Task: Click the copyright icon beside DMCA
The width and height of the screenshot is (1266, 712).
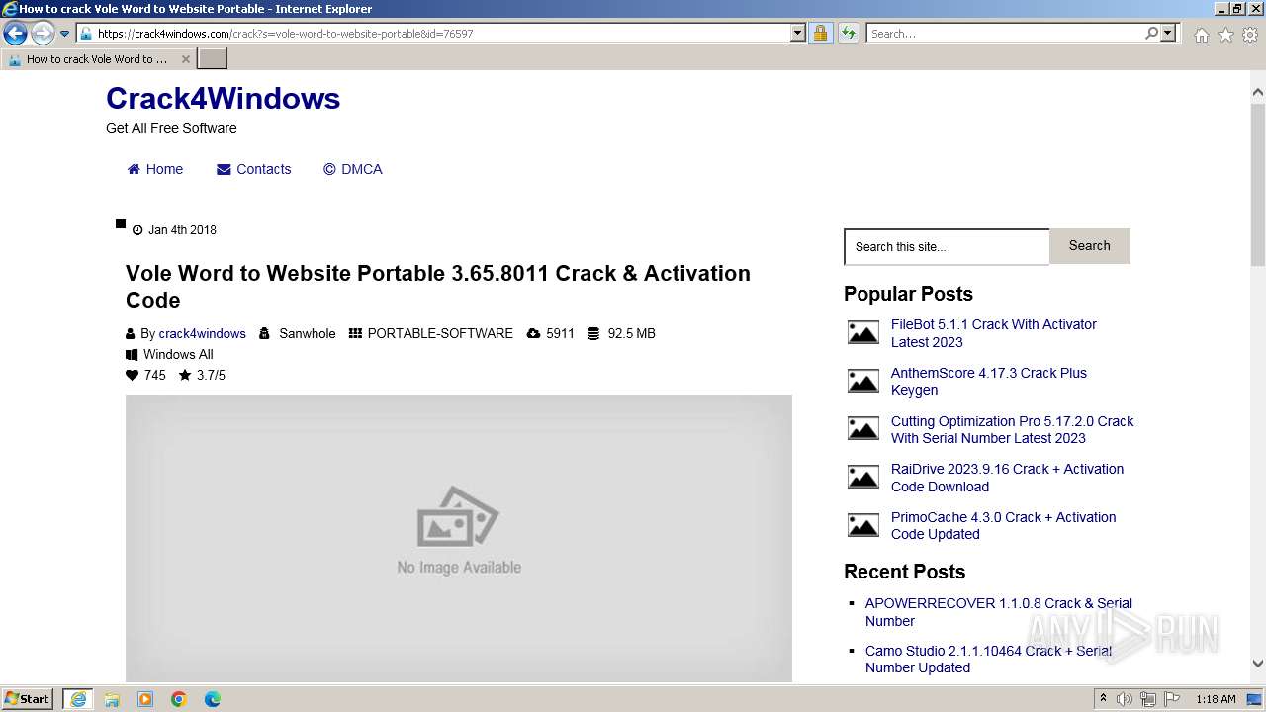Action: (x=329, y=169)
